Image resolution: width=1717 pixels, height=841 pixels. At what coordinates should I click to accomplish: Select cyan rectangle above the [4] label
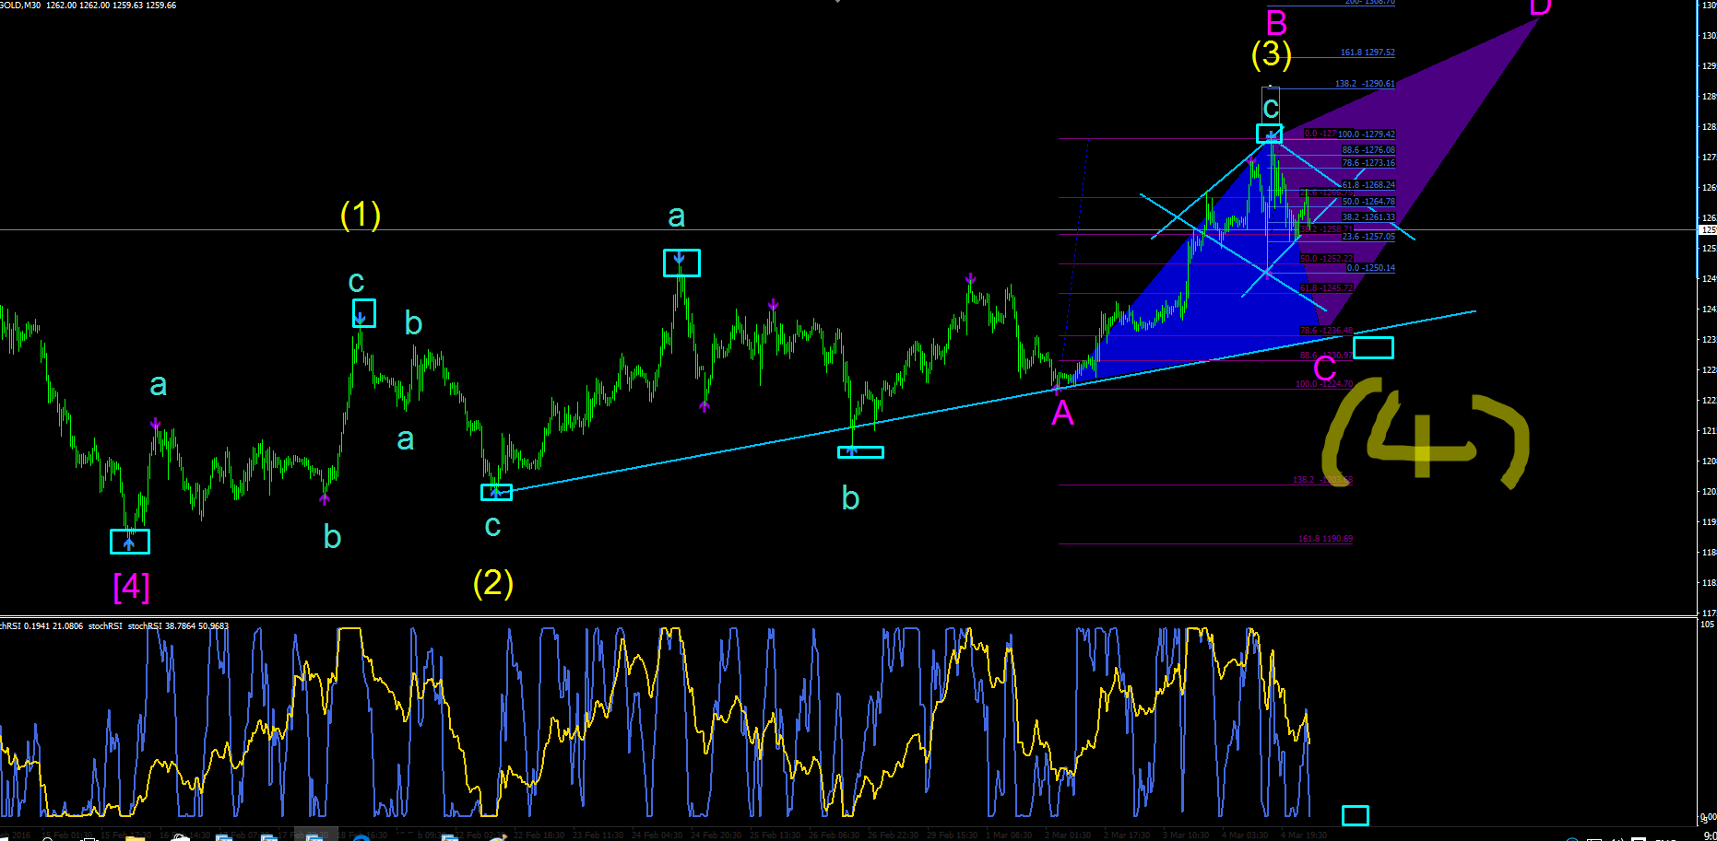coord(130,542)
